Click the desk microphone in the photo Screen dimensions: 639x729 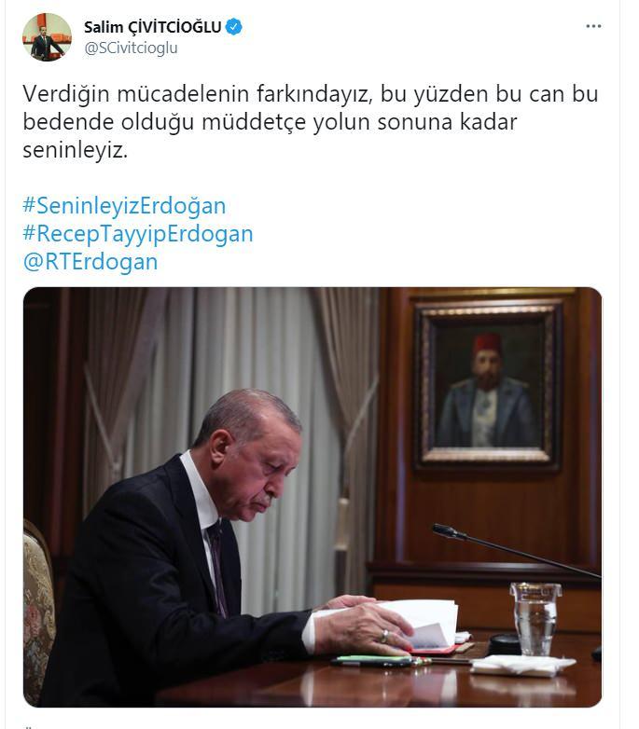click(x=515, y=551)
